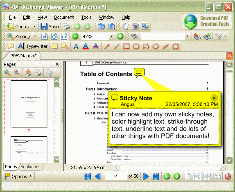The height and width of the screenshot is (192, 235).
Task: Toggle the Sticky Note tool
Action: tap(10, 46)
